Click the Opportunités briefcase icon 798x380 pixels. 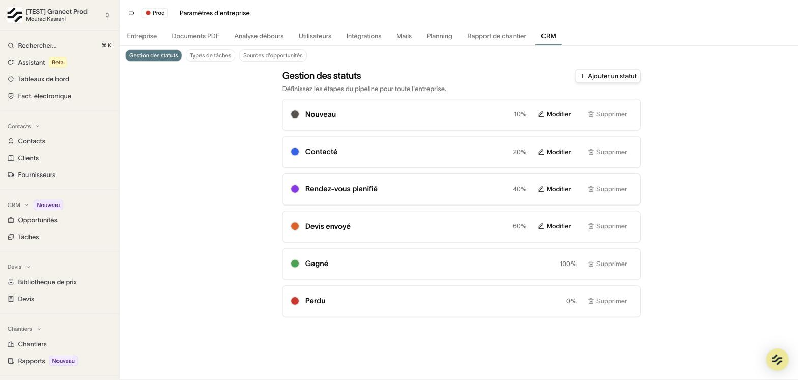coord(11,220)
